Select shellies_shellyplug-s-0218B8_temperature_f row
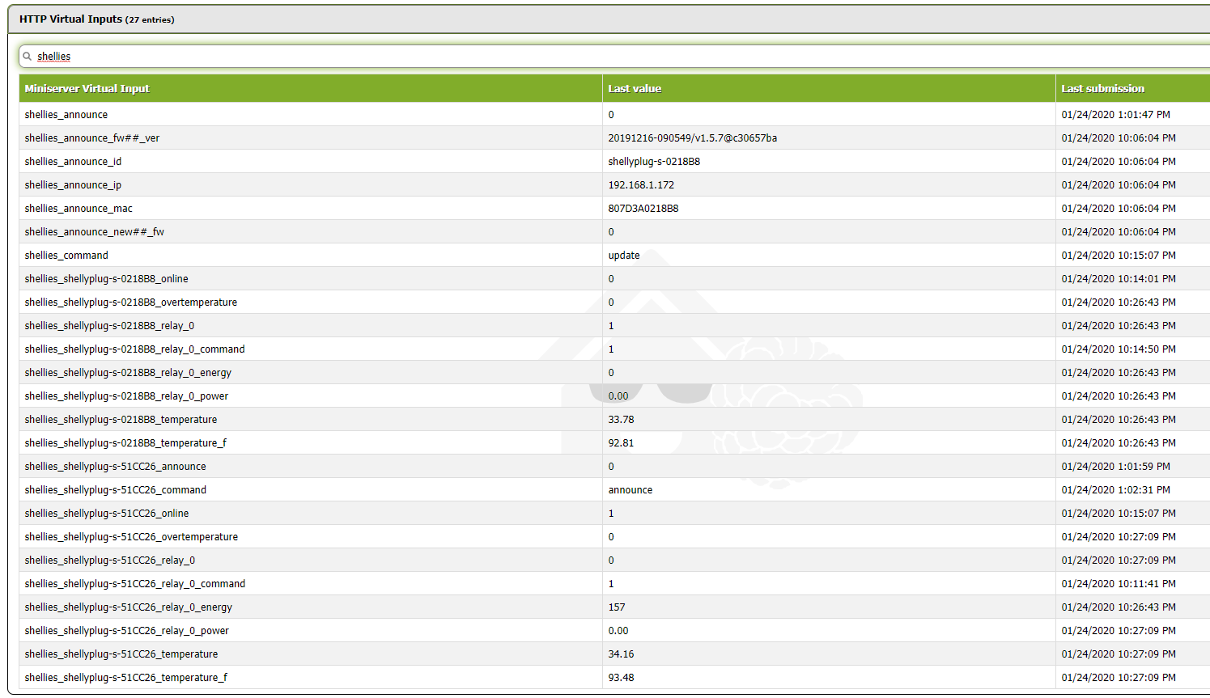The width and height of the screenshot is (1210, 698). point(614,443)
